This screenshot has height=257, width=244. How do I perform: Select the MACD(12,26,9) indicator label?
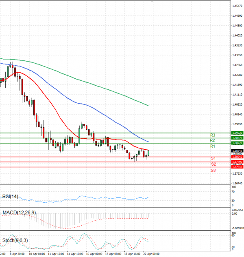(x=19, y=213)
